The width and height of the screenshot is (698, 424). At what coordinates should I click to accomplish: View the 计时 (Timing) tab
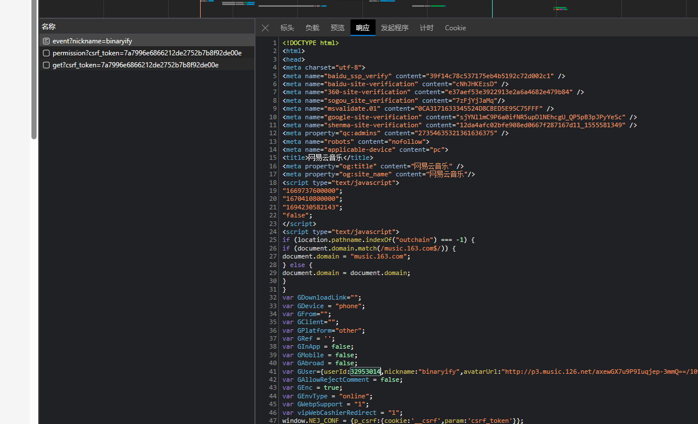click(x=426, y=27)
